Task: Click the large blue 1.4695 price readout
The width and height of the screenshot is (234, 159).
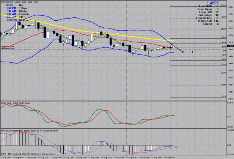Action: click(213, 3)
